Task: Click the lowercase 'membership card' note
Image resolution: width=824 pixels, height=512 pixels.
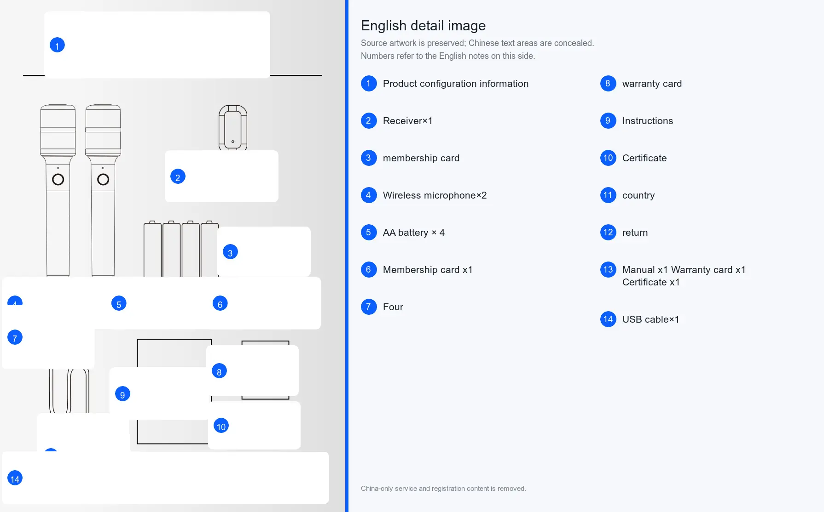Action: click(421, 158)
